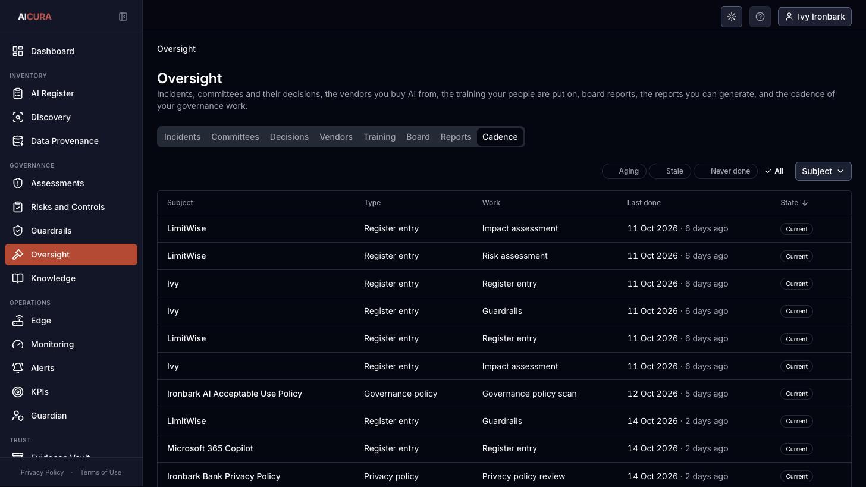Click the Monitoring gauge icon
866x487 pixels.
coord(18,344)
